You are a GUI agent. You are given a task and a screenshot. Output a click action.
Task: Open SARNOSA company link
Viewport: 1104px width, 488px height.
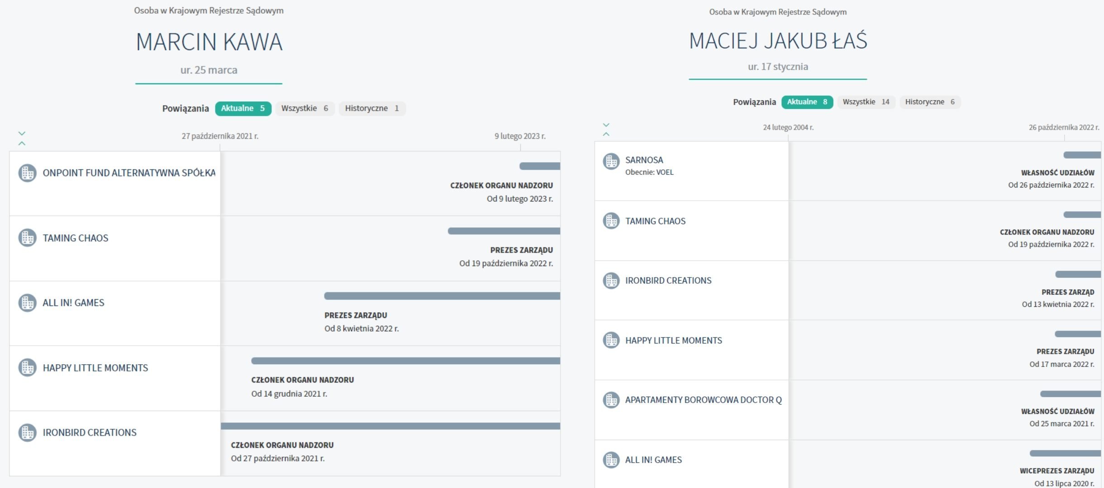coord(644,160)
